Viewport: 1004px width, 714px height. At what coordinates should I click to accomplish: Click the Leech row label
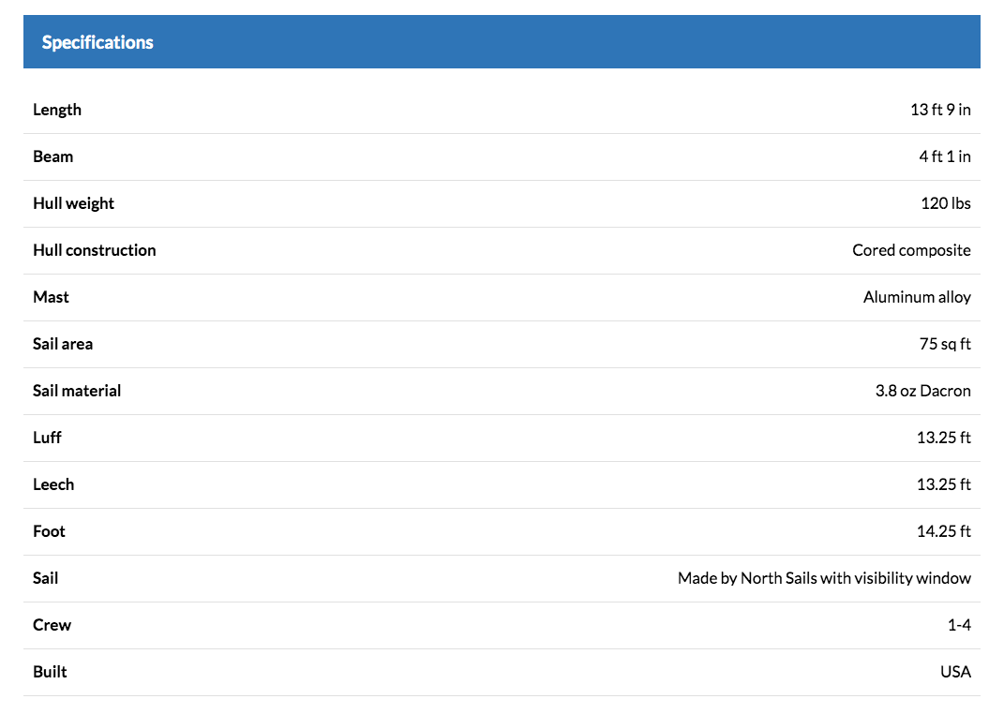[x=53, y=484]
